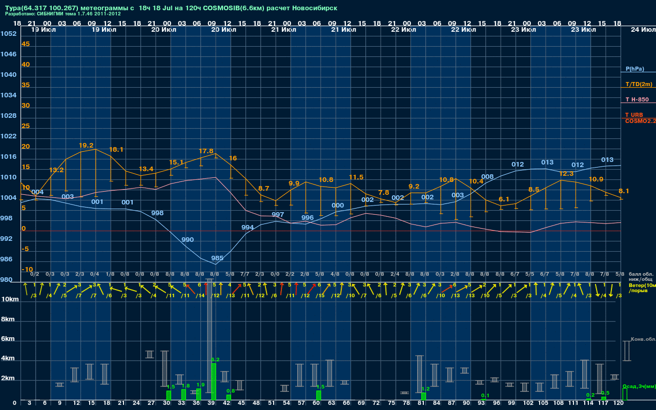
Task: Click the 994 pressure label
Action: (248, 228)
